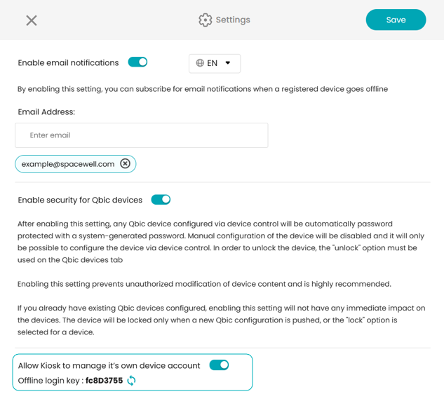Click the Settings heading text

pos(233,20)
